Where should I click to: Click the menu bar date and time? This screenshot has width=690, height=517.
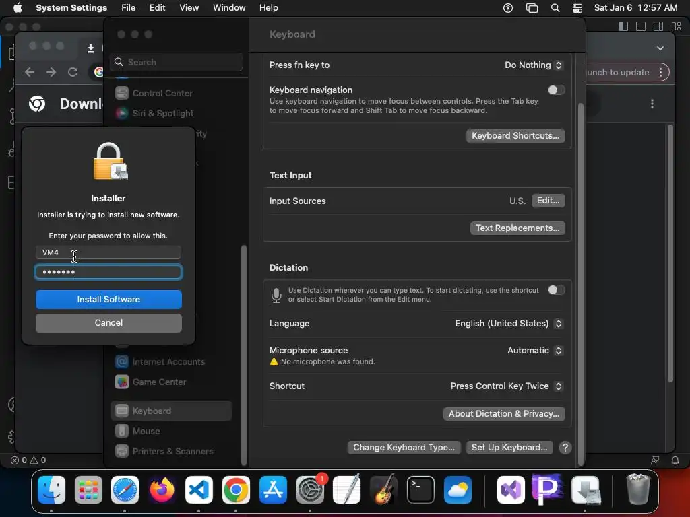point(635,8)
